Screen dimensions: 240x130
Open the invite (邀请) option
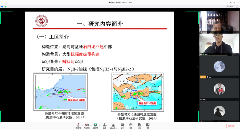tap(105, 125)
